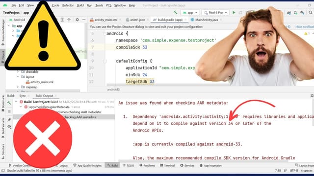The height and width of the screenshot is (176, 314).
Task: Toggle Build tool window button in bottom bar
Action: (x=112, y=165)
